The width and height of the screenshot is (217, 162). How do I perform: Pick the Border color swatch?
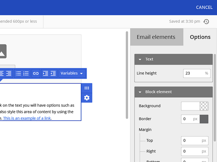pos(204,119)
